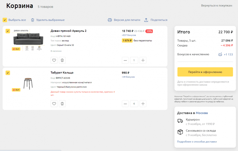The width and height of the screenshot is (238, 151).
Task: Uncheck the Диван прямой Аракуль 2 checkbox
Action: point(8,31)
